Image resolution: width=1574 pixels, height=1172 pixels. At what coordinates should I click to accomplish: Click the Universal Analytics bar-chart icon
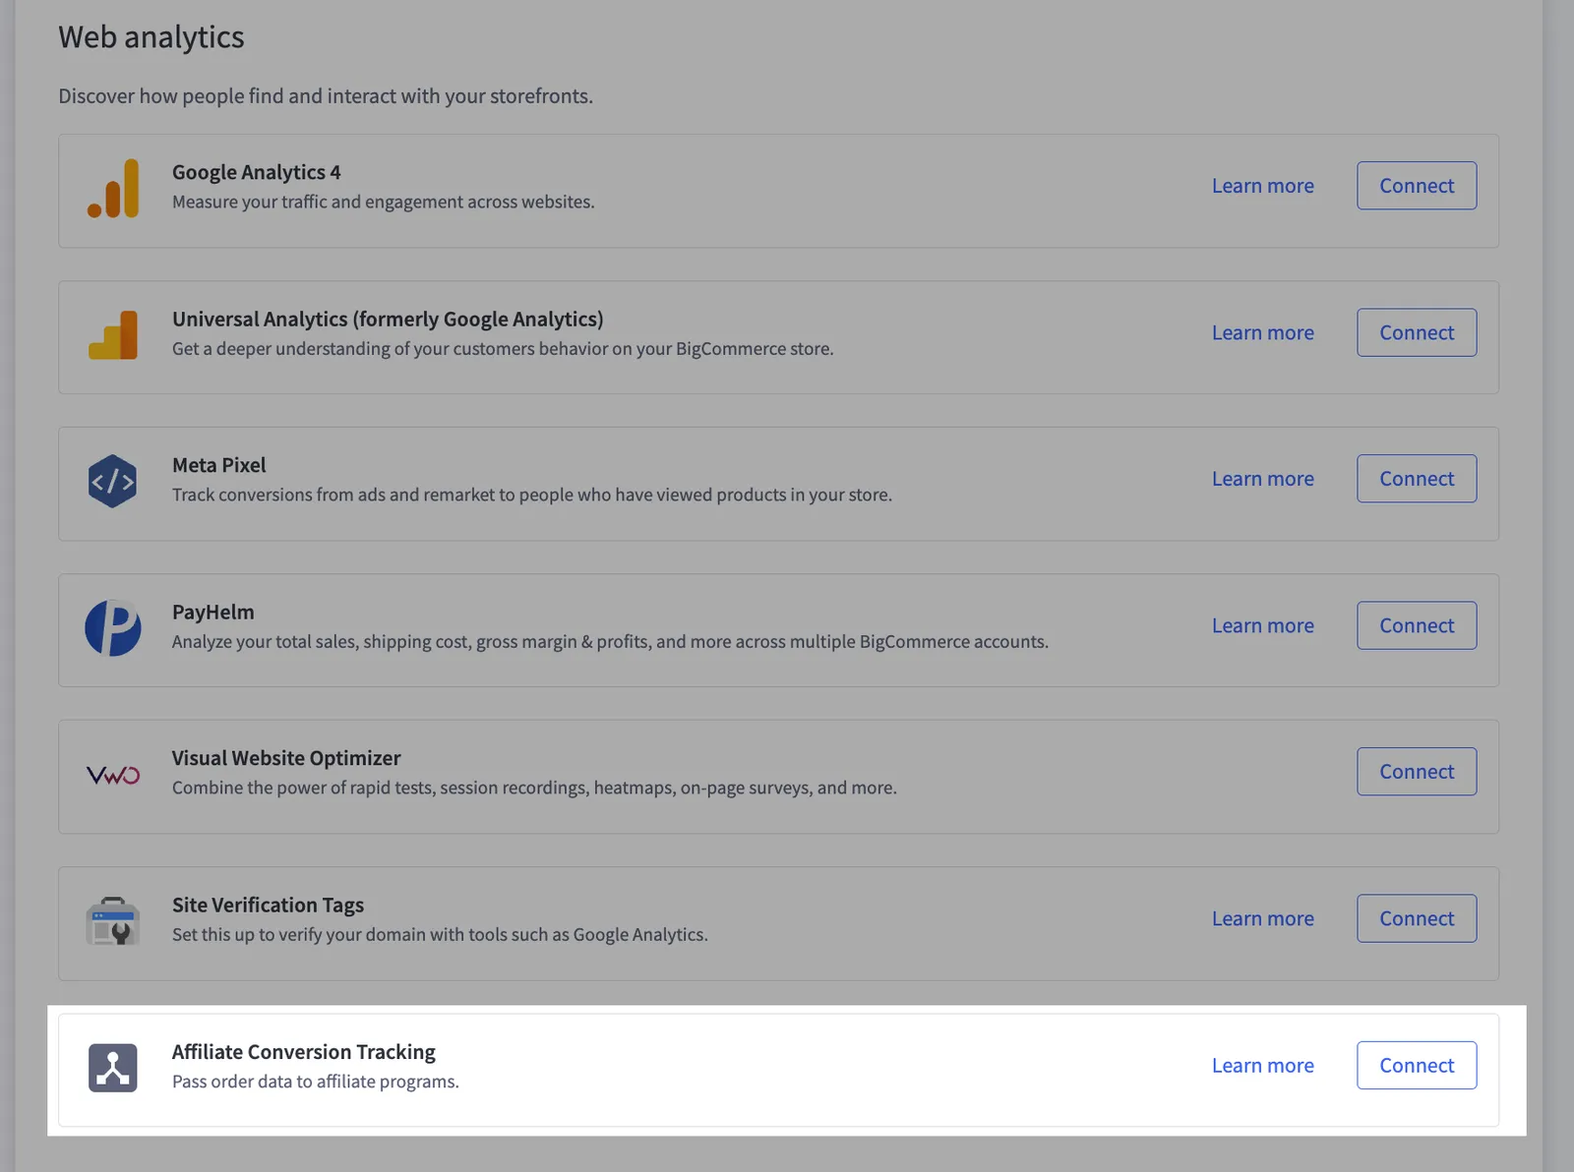point(113,335)
